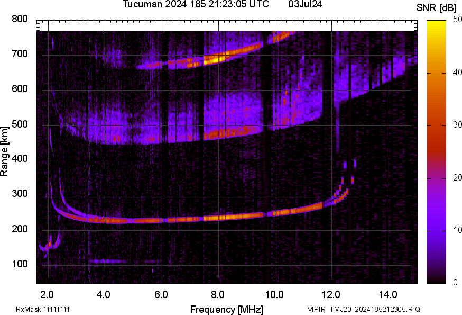This screenshot has width=462, height=315.
Task: Click the 2.0 frequency tick label
Action: [47, 295]
